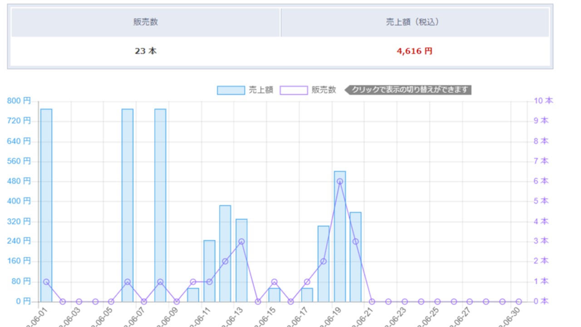Click the sales bar for 06-13
The image size is (581, 327).
(x=241, y=260)
